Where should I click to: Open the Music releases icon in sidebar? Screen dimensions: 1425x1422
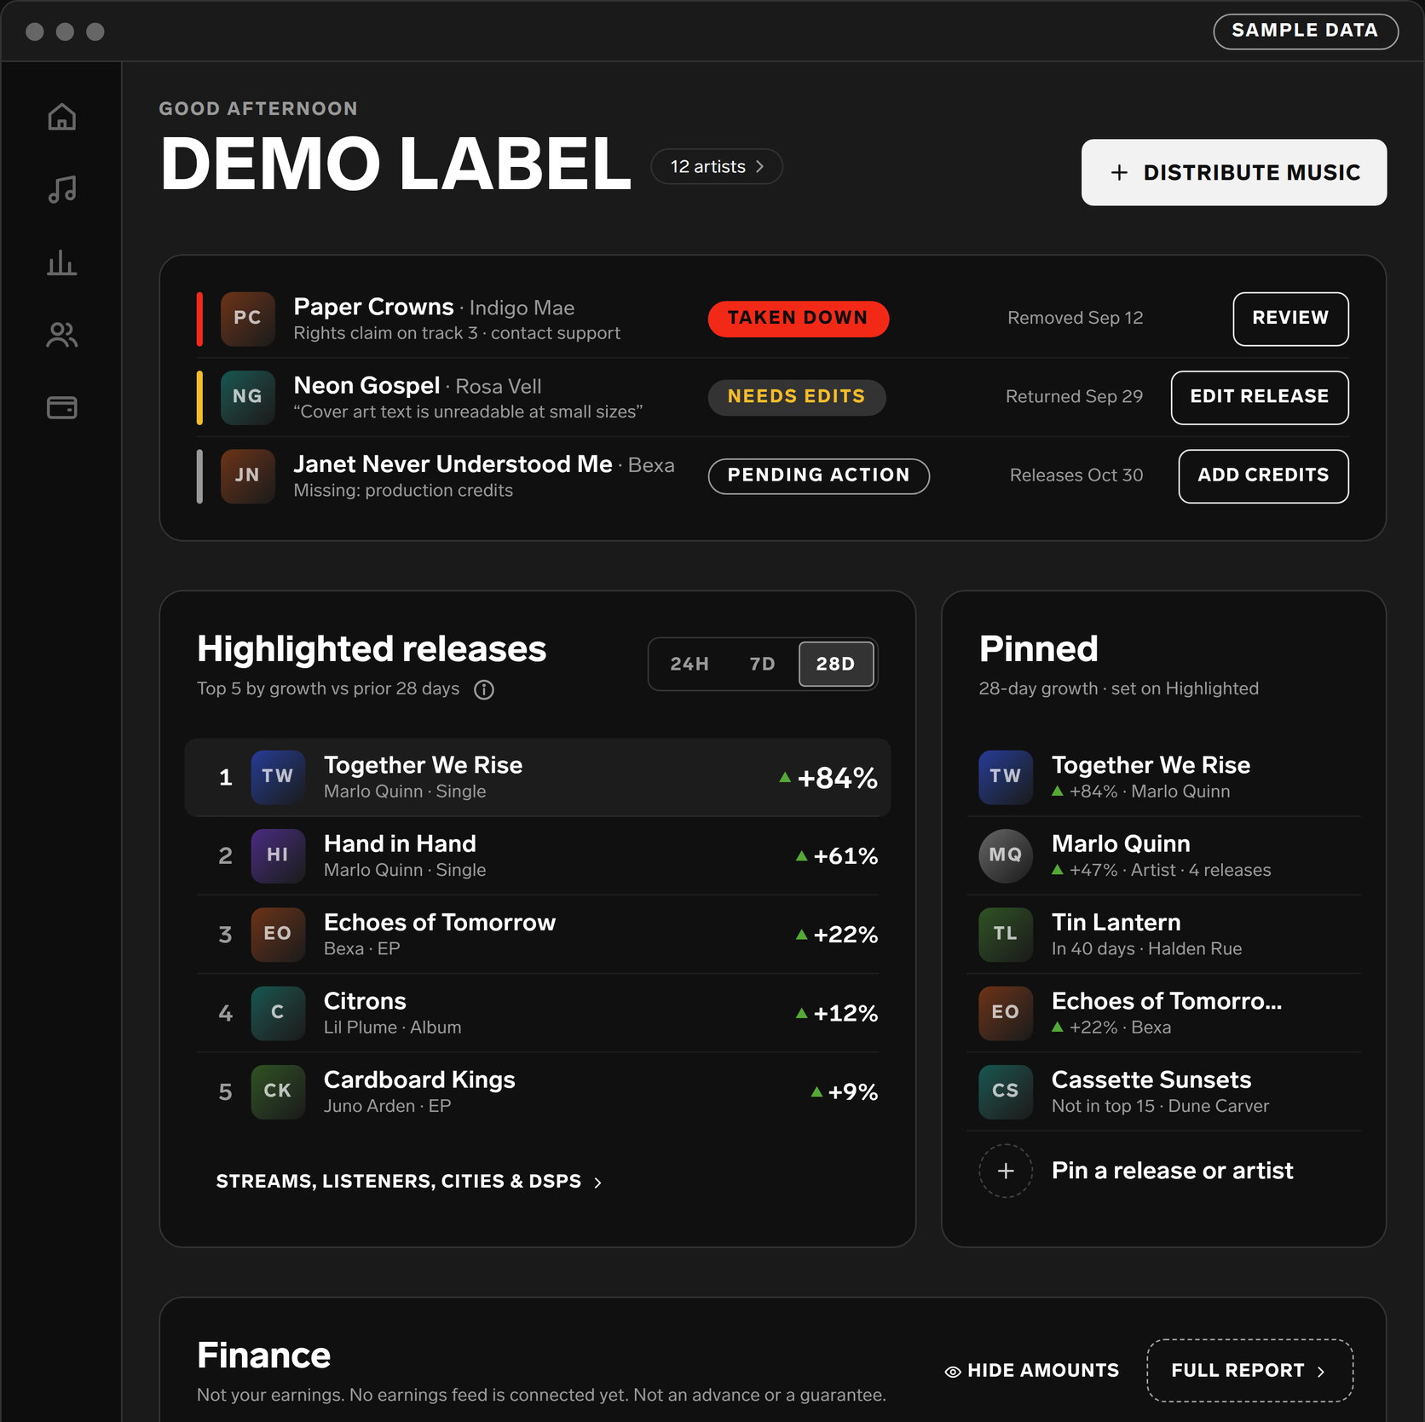click(61, 189)
